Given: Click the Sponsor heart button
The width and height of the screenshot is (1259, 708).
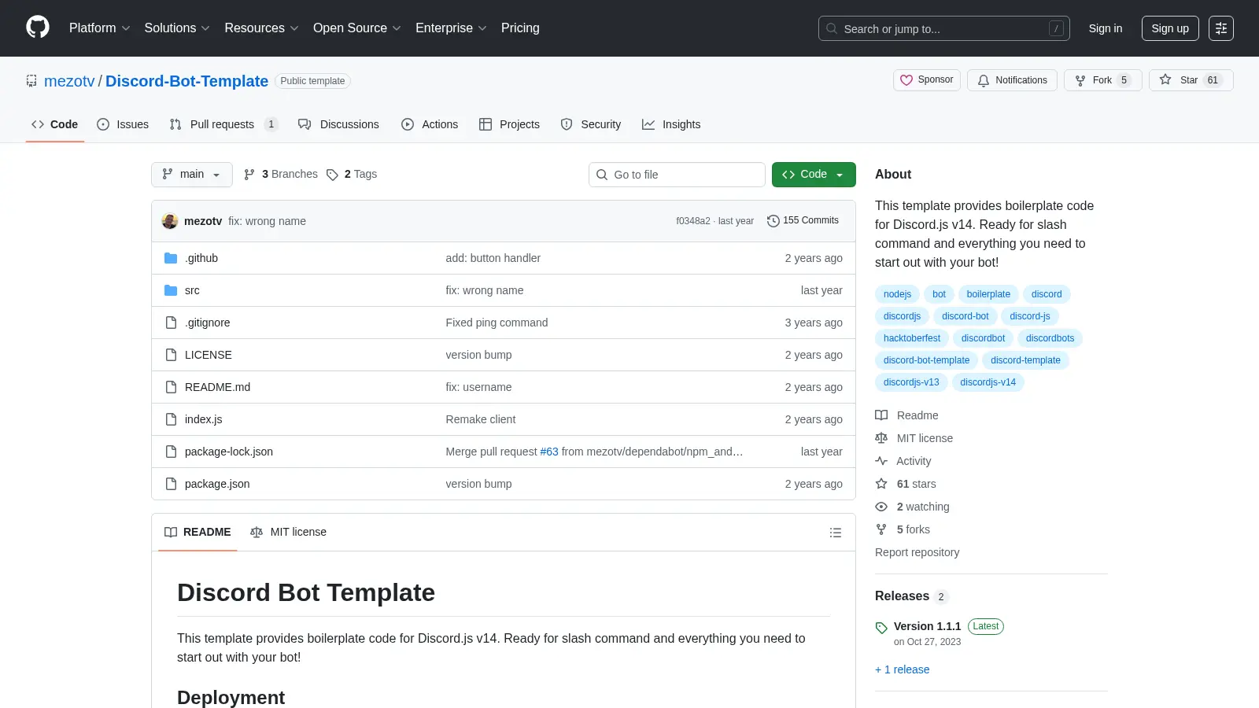Looking at the screenshot, I should pos(927,80).
